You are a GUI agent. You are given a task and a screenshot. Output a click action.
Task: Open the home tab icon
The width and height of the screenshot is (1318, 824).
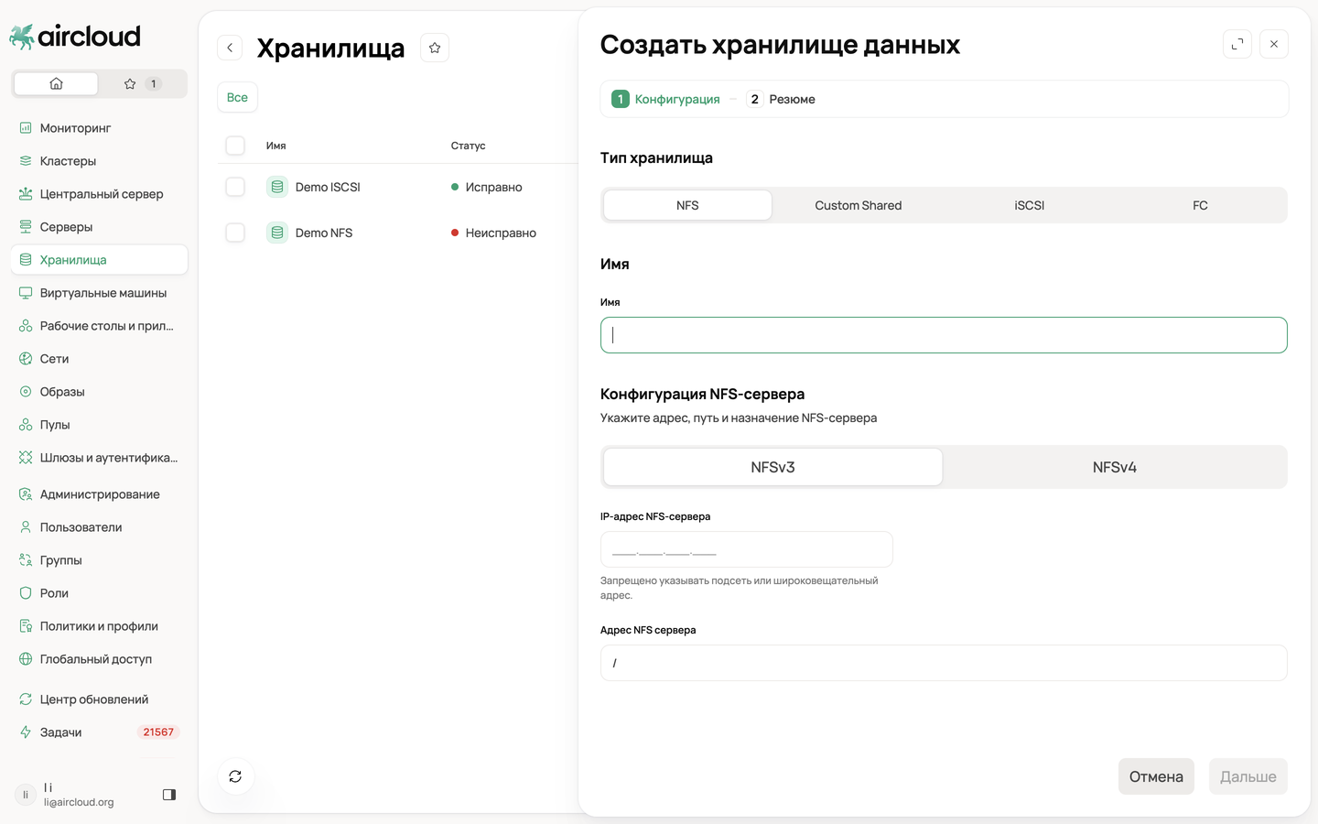56,83
